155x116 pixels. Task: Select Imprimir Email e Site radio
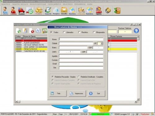78,80
